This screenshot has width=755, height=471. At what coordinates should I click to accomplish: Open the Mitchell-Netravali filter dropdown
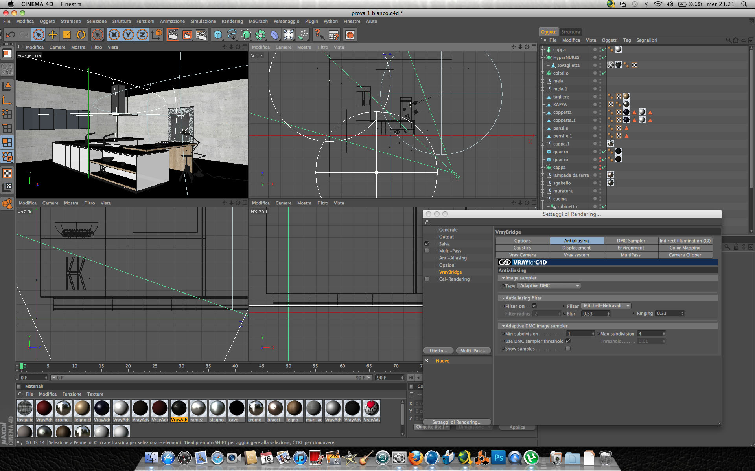click(606, 306)
